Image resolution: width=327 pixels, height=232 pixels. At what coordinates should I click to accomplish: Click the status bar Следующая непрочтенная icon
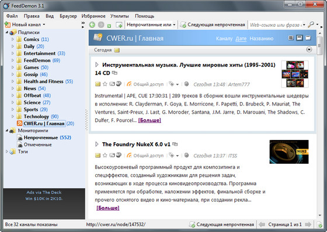coord(192,224)
